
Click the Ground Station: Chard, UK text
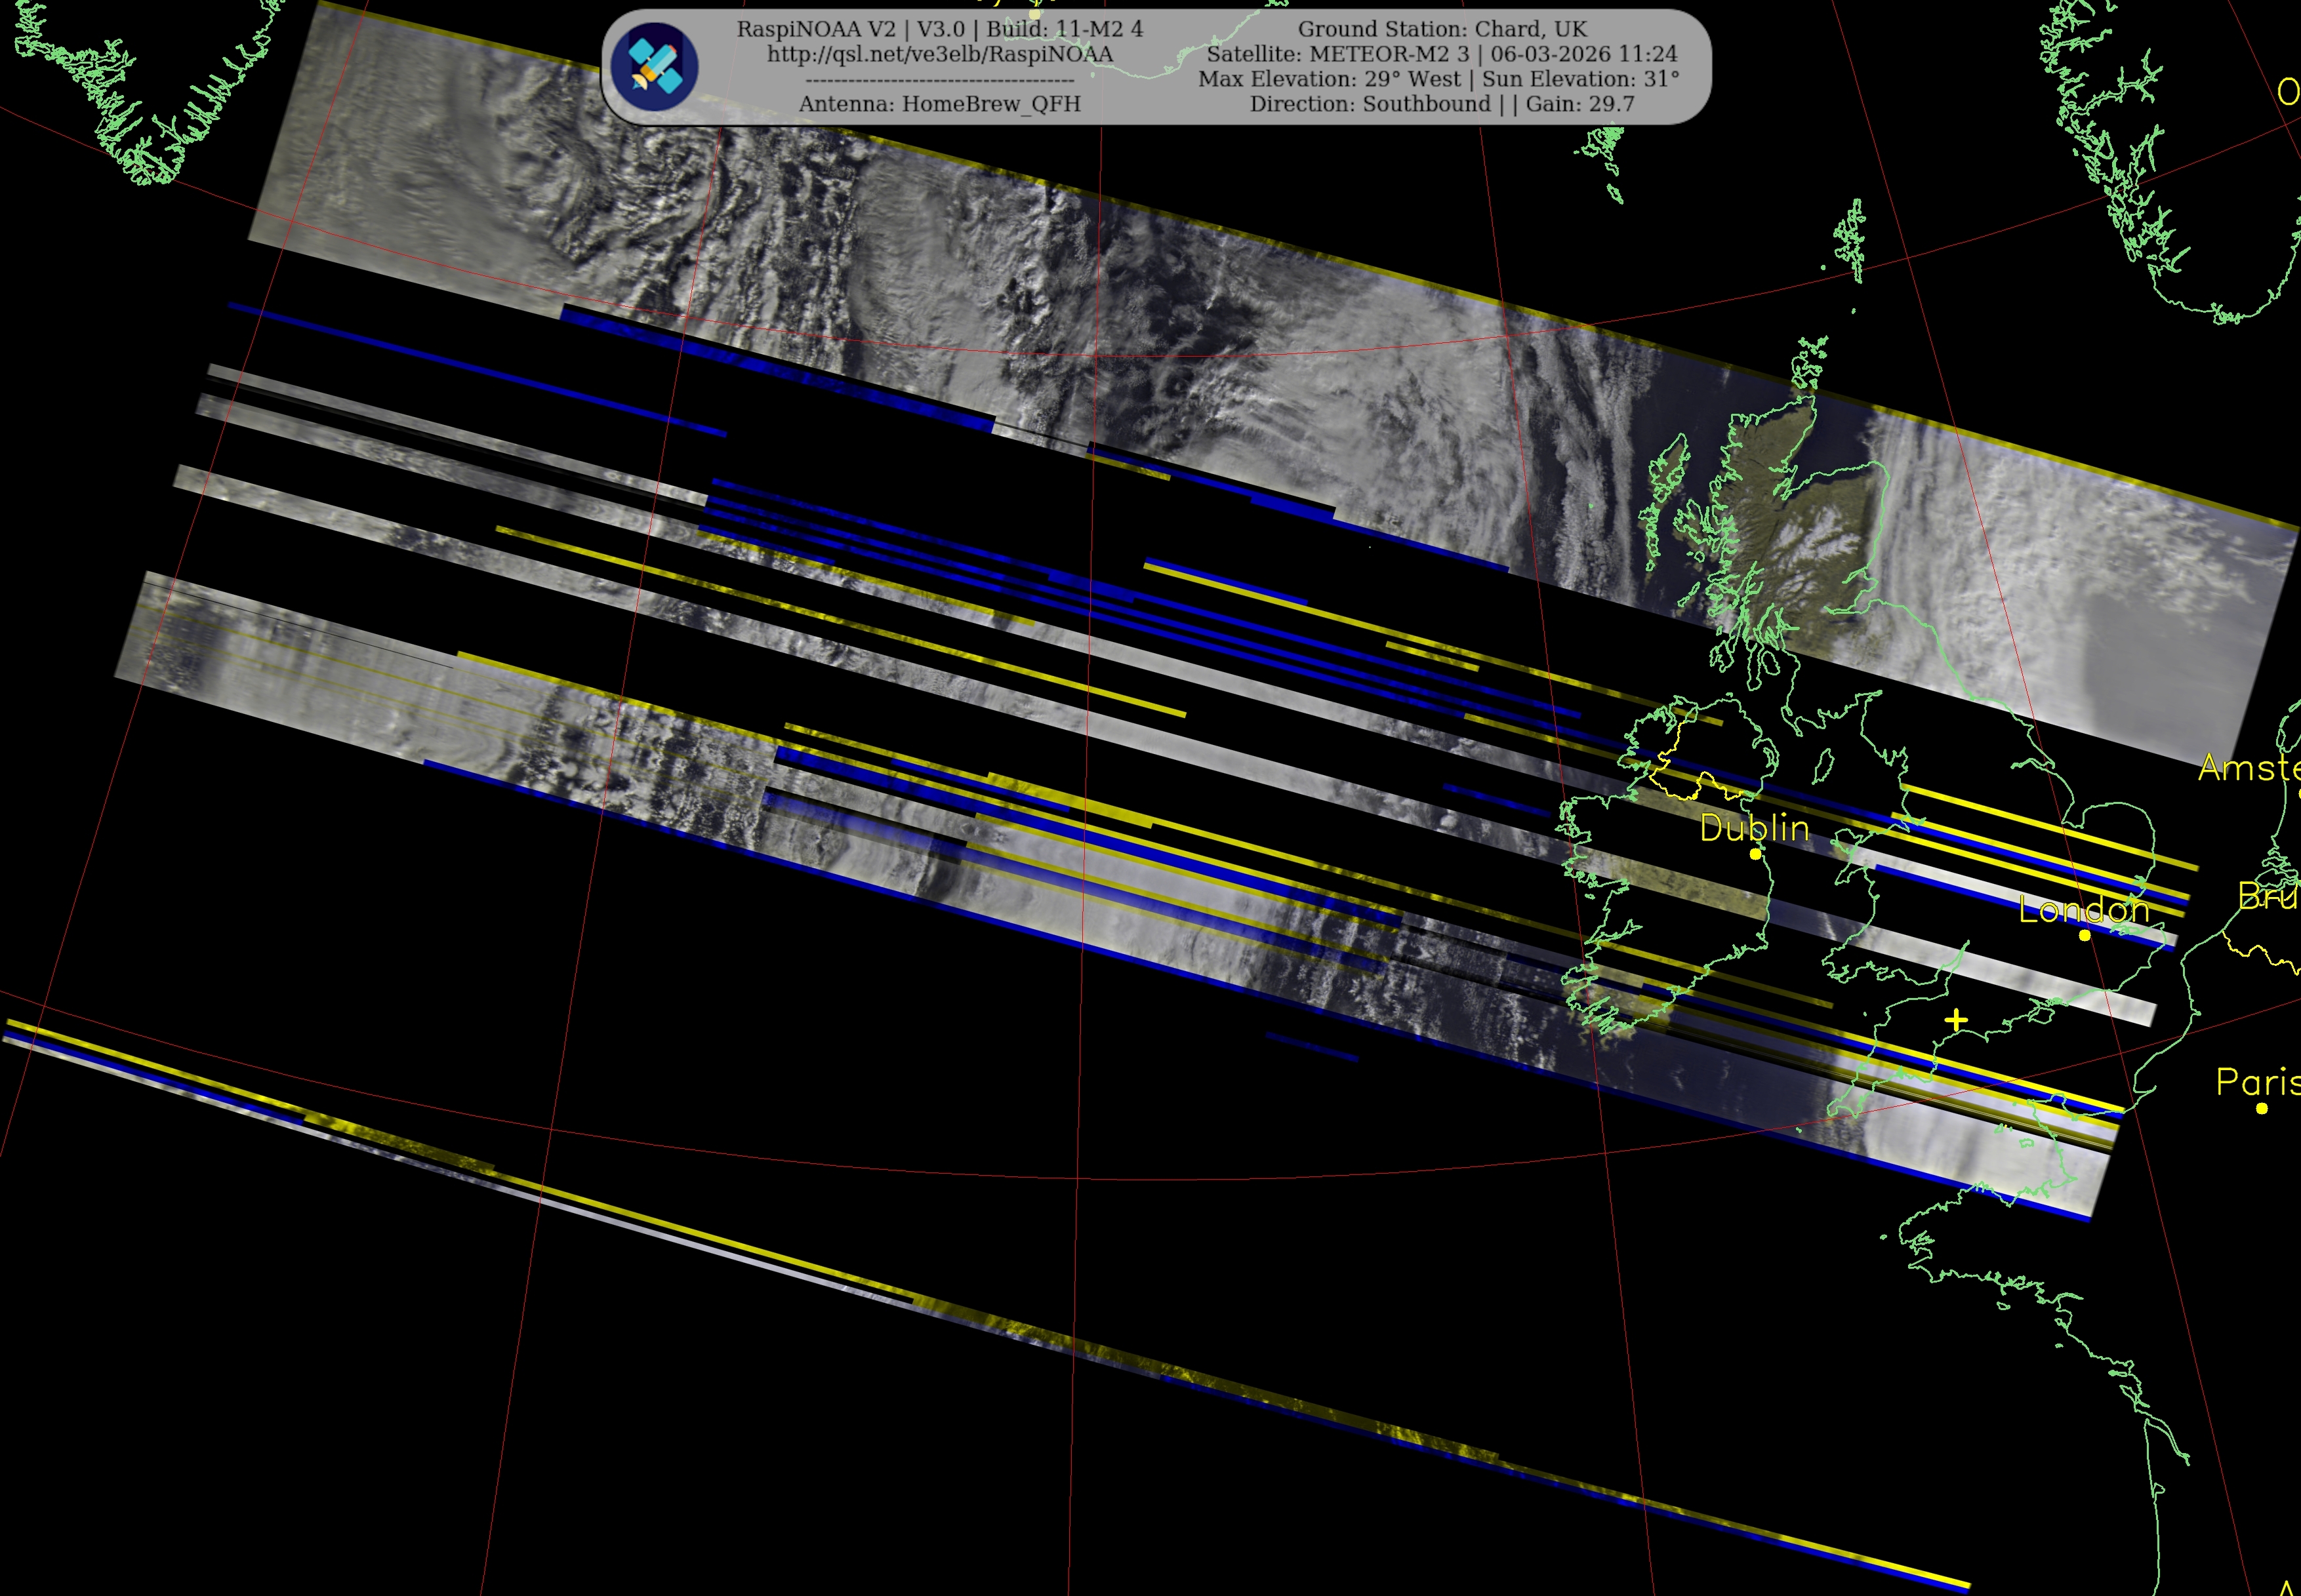tap(1442, 29)
